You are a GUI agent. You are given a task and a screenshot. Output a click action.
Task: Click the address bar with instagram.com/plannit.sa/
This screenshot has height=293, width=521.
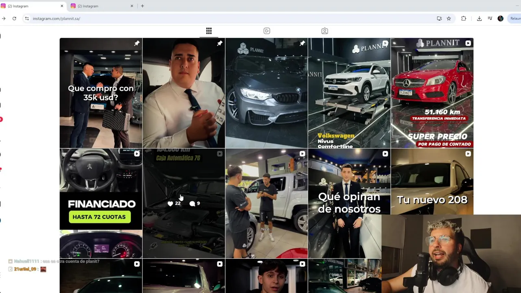pyautogui.click(x=228, y=18)
